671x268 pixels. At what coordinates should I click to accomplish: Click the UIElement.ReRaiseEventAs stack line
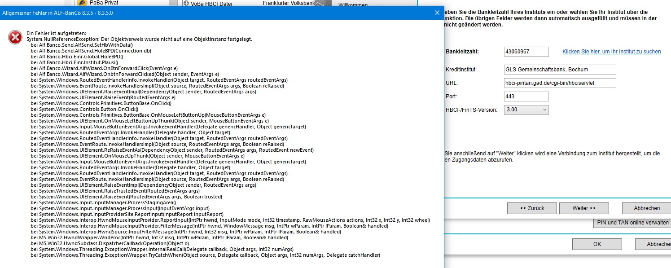(x=172, y=150)
